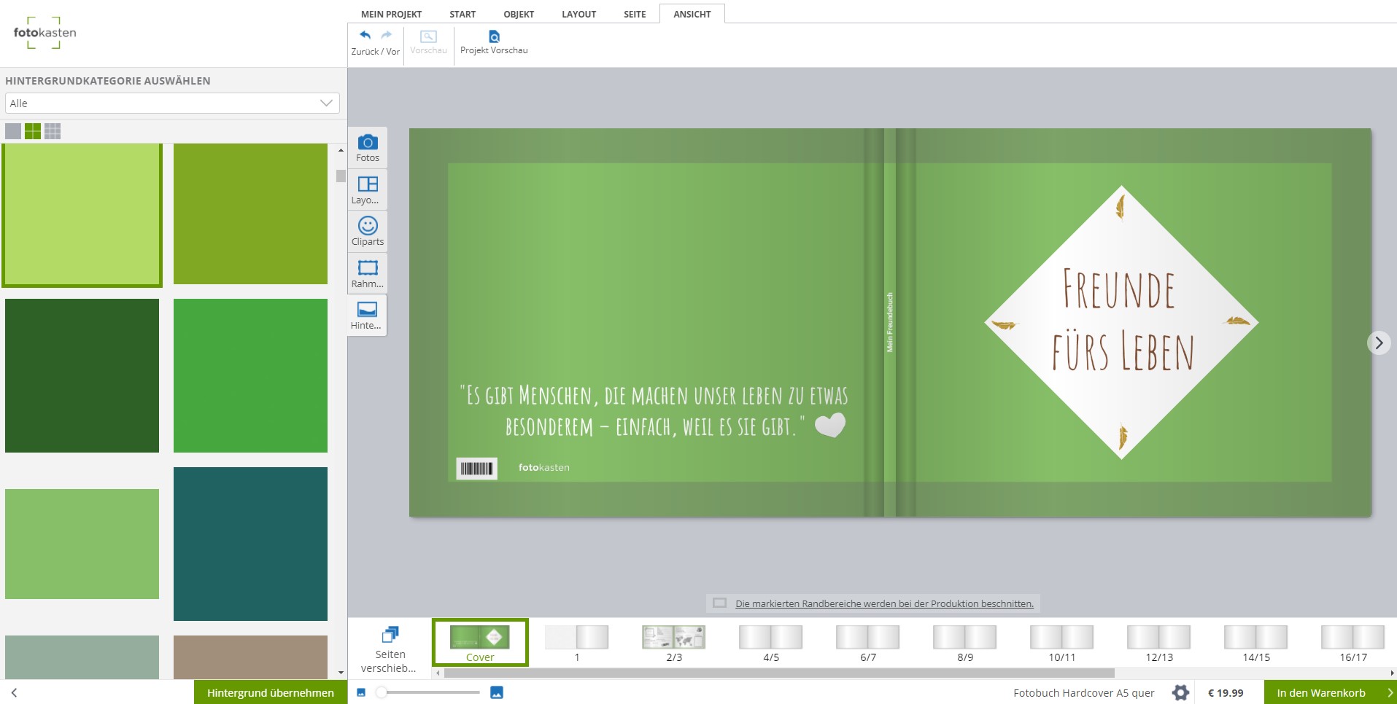Image resolution: width=1397 pixels, height=704 pixels.
Task: Switch to two-column grid view
Action: (x=33, y=131)
